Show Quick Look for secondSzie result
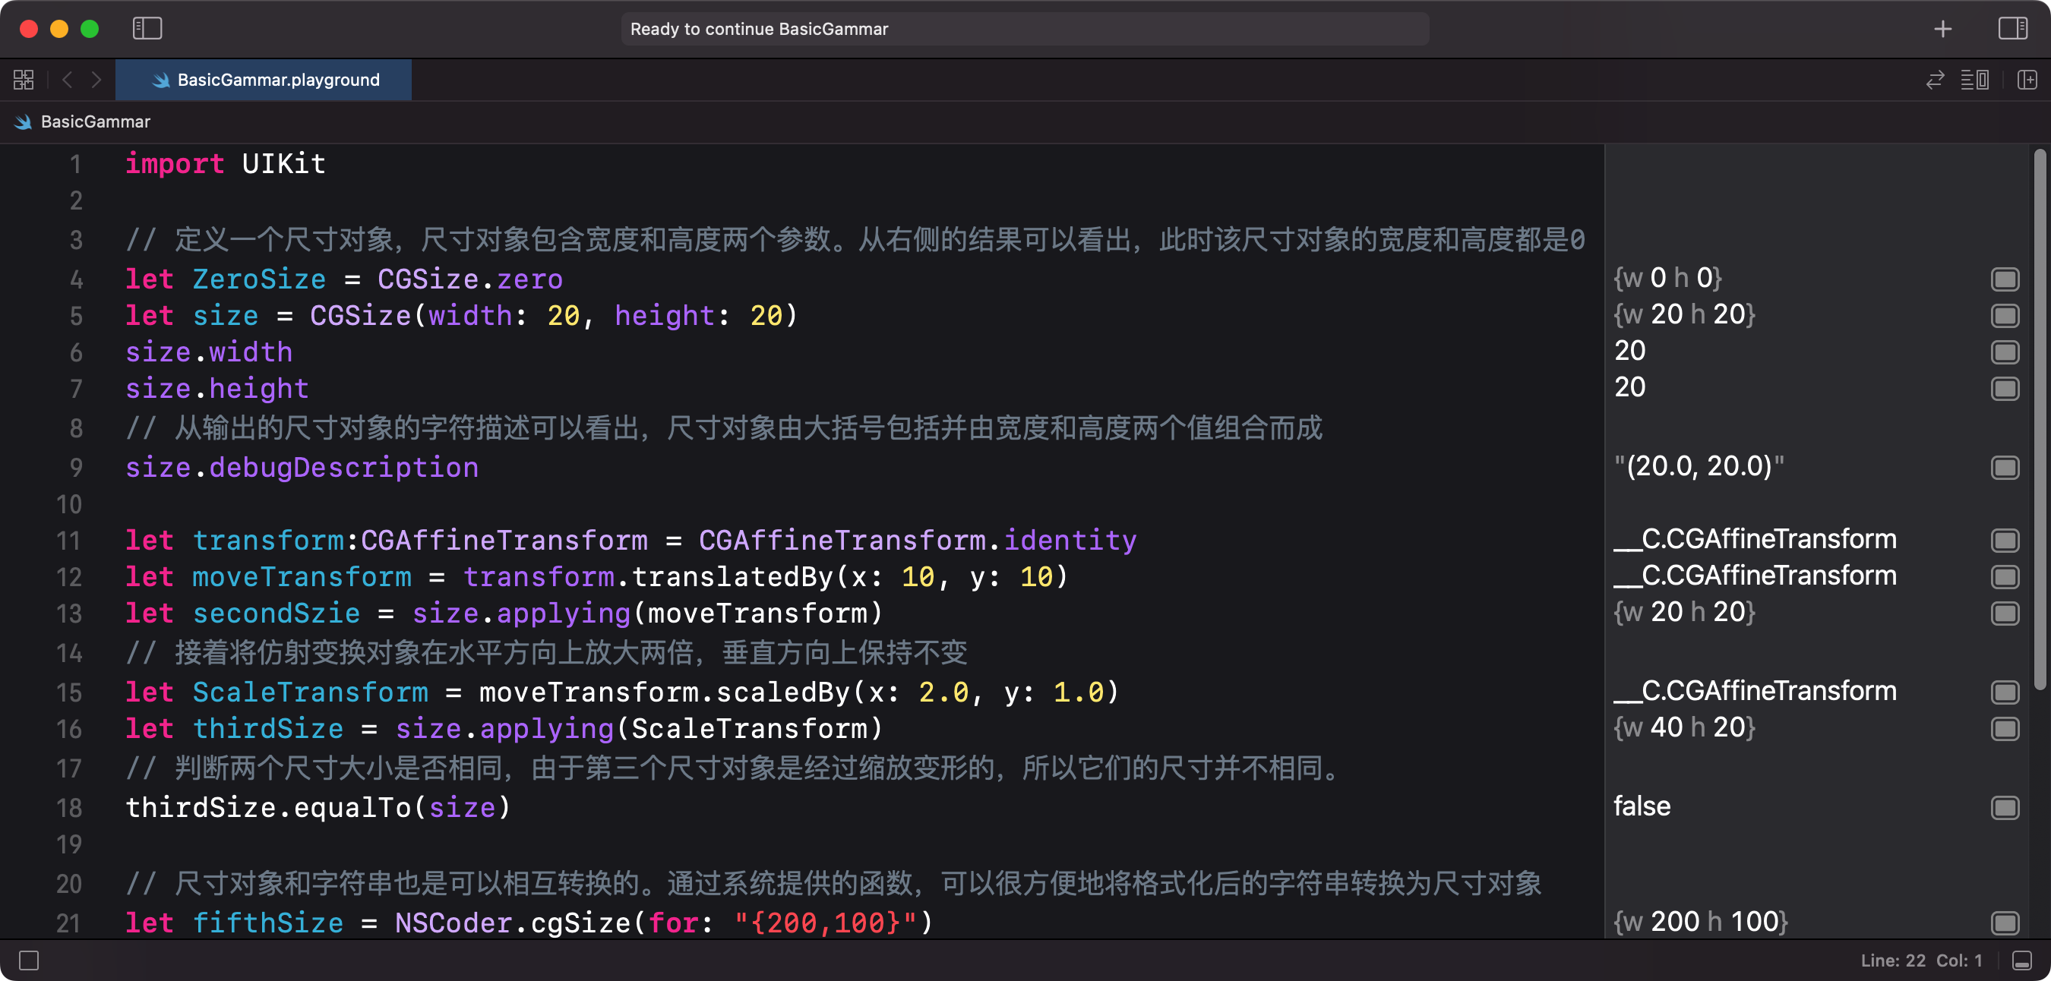 2005,613
